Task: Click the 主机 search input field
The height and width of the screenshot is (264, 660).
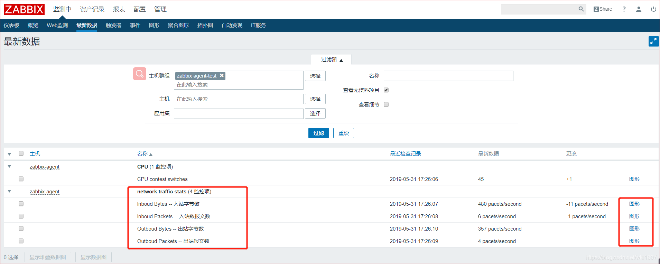Action: [239, 99]
